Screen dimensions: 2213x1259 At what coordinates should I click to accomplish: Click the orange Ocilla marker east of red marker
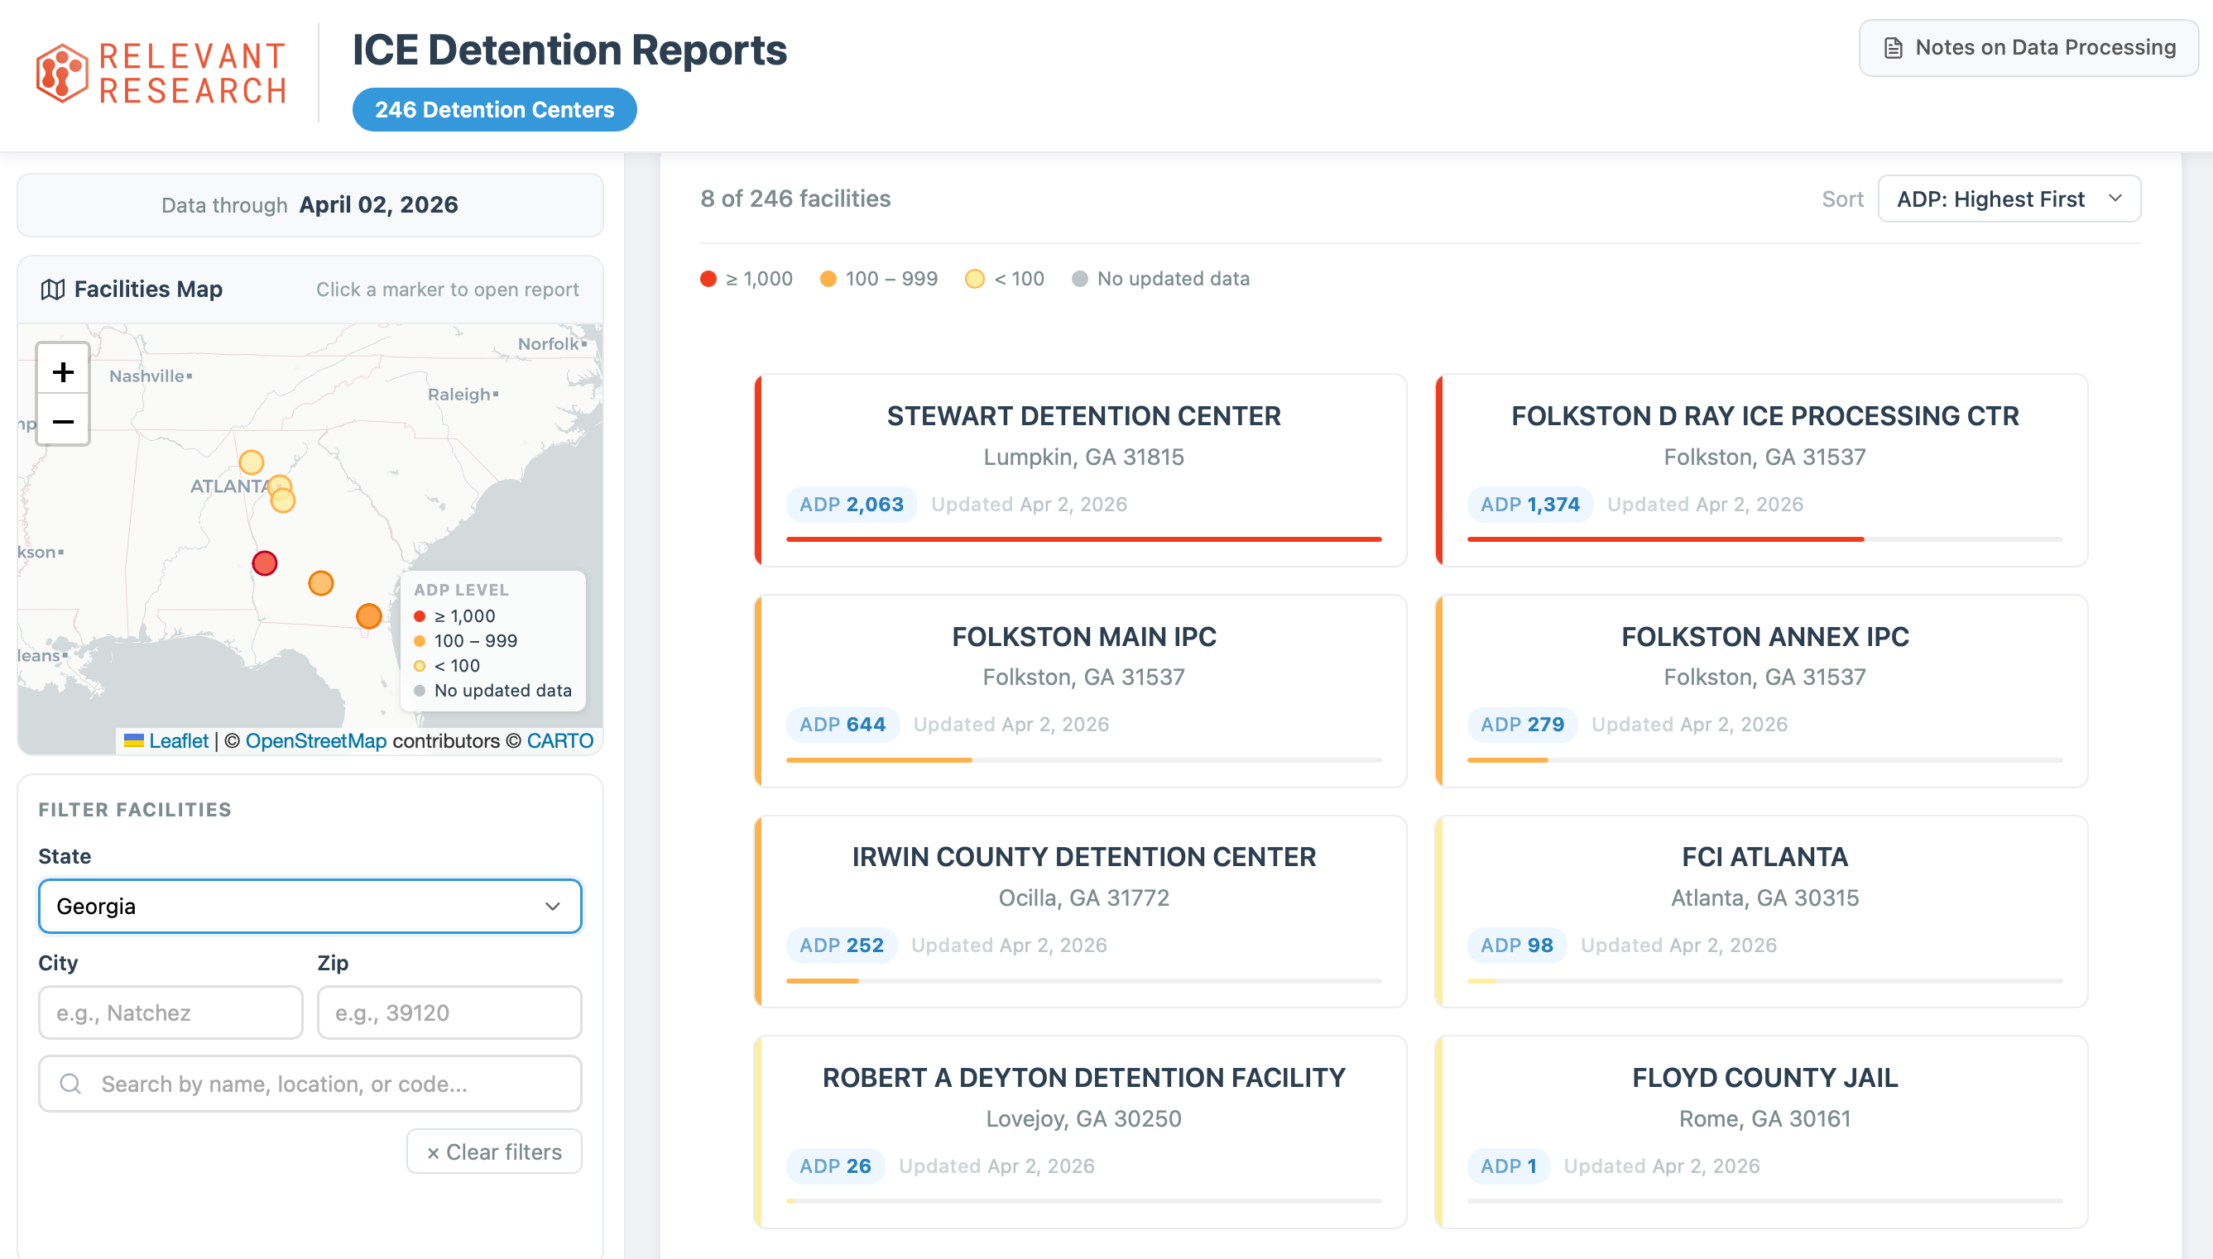321,583
